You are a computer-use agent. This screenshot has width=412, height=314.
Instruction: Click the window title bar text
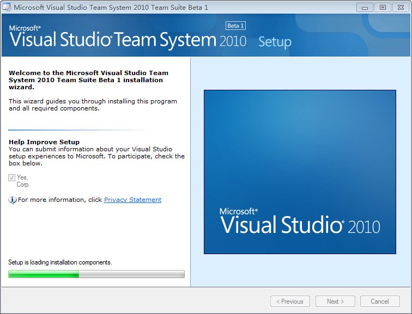pos(111,7)
